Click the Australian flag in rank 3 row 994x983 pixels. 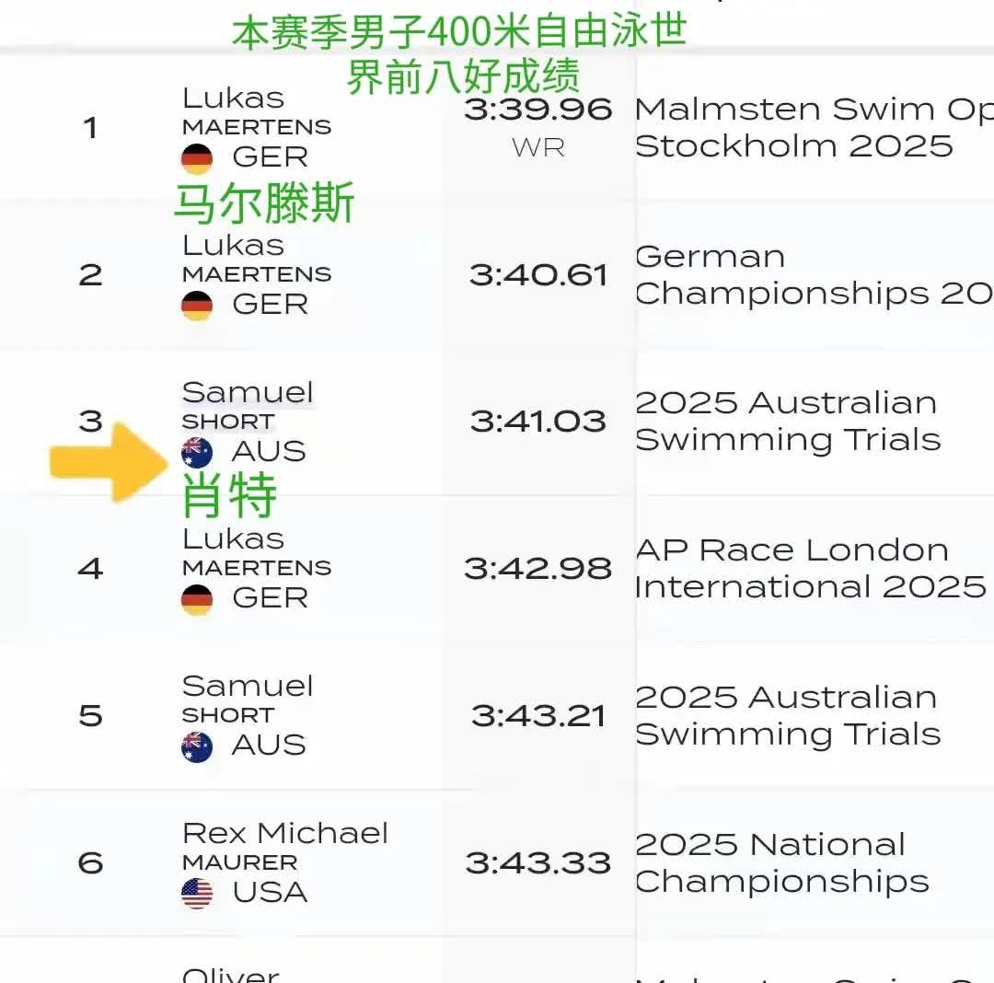pos(197,452)
